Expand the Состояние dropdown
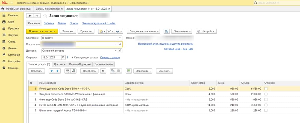The width and height of the screenshot is (300, 123). tap(120, 38)
